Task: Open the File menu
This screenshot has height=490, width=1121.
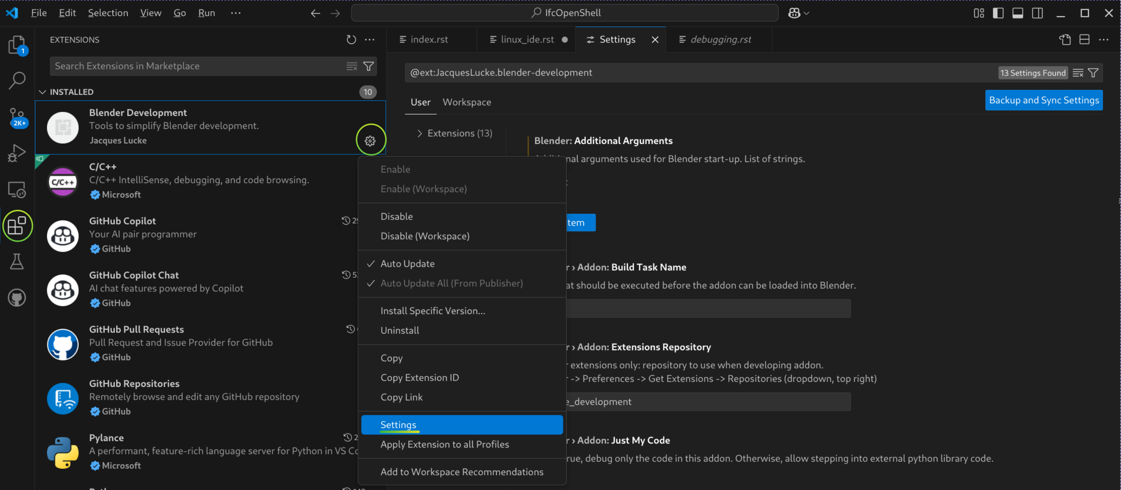Action: (39, 13)
